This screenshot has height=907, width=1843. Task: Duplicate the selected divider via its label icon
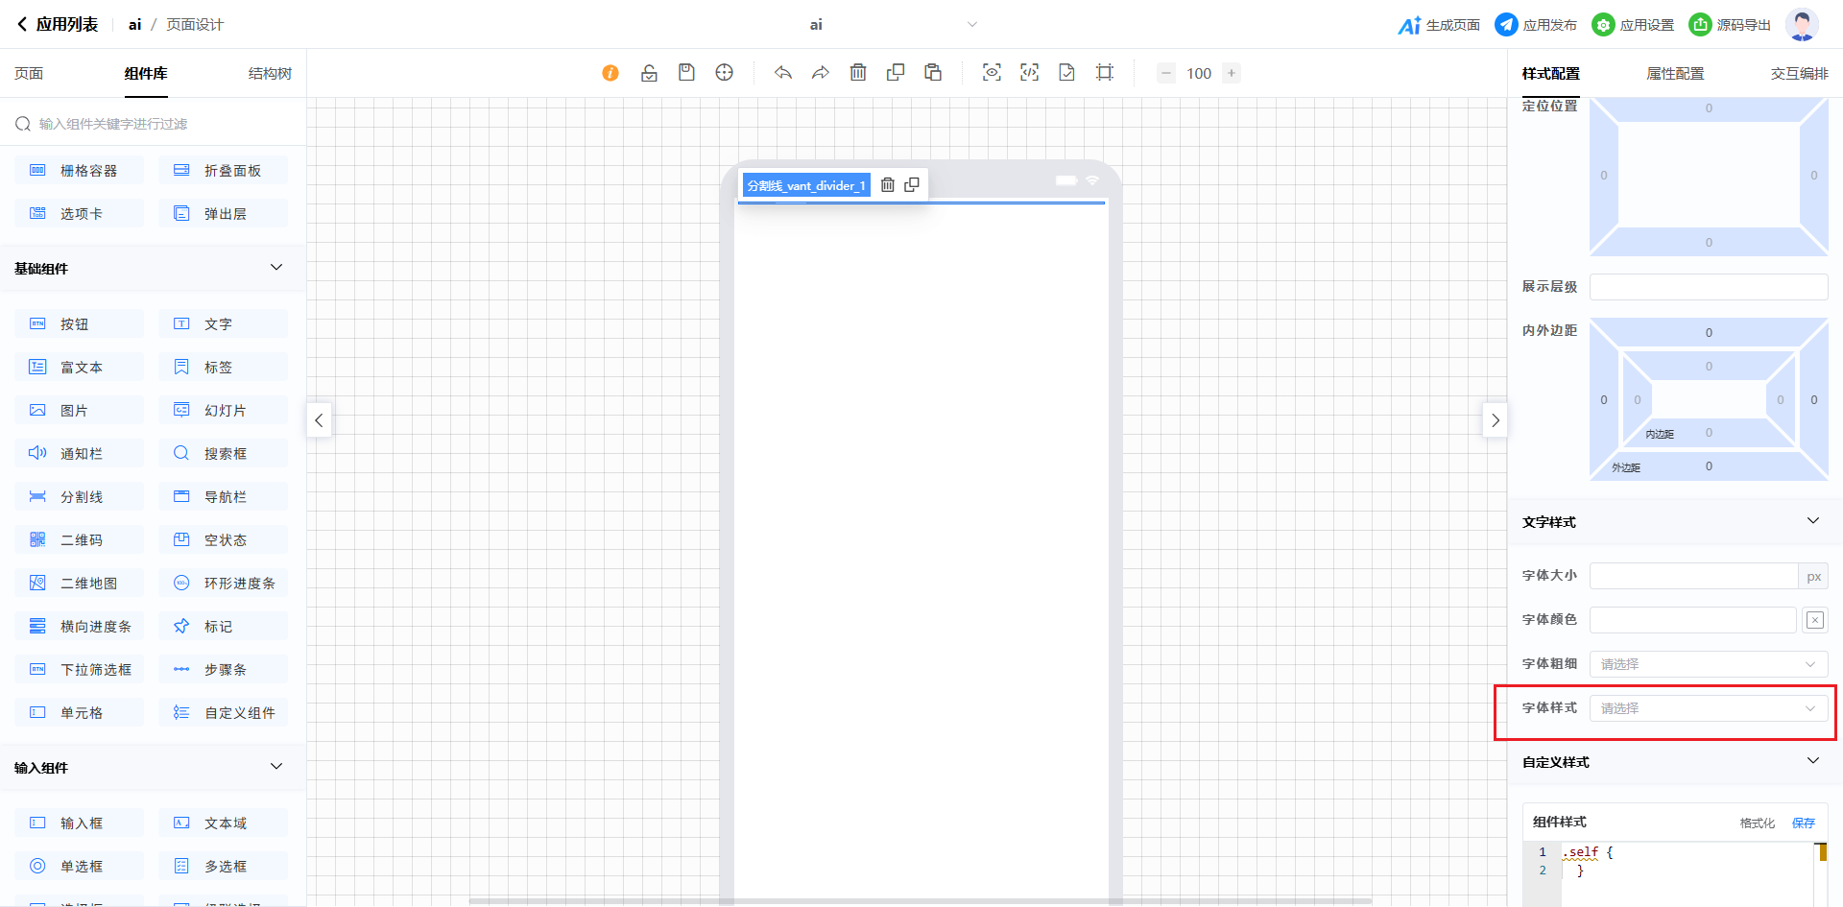[x=912, y=185]
